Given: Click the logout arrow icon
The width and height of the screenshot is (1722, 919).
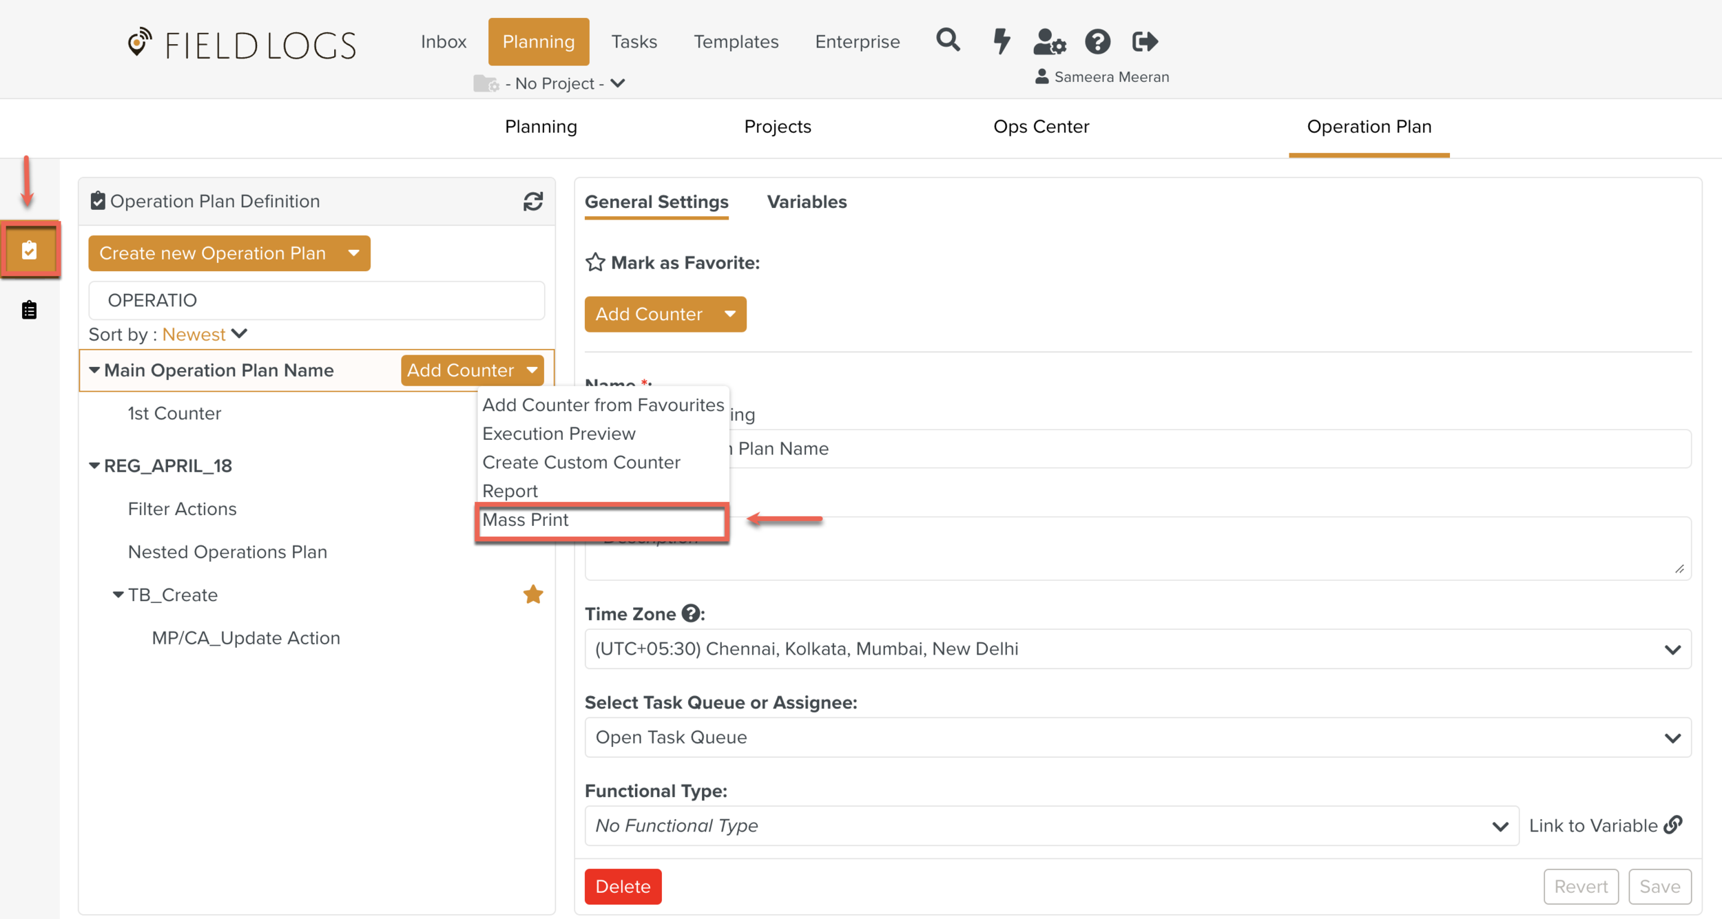Looking at the screenshot, I should point(1145,42).
